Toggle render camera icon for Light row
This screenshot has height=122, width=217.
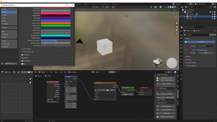tap(215, 19)
